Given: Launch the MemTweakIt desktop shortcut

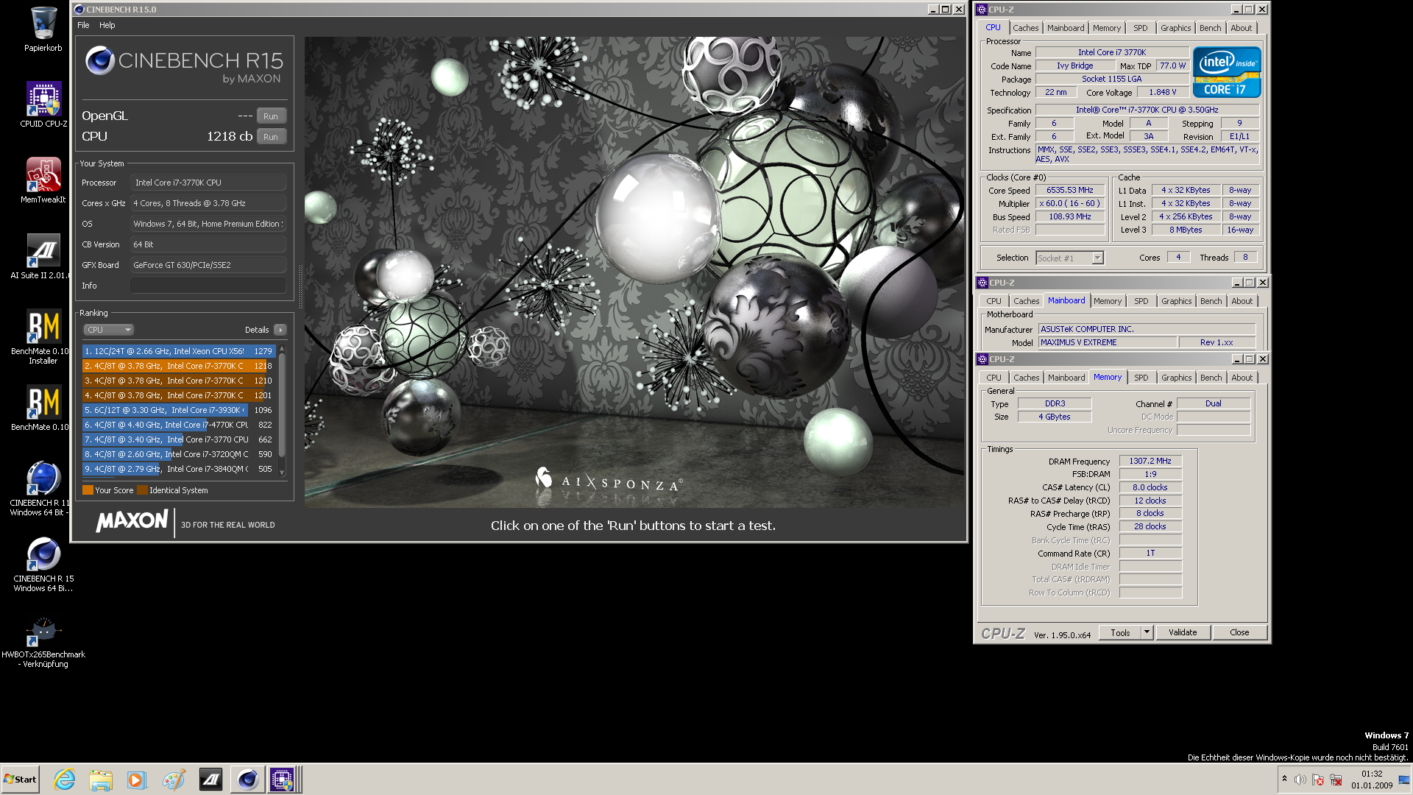Looking at the screenshot, I should click(x=43, y=180).
